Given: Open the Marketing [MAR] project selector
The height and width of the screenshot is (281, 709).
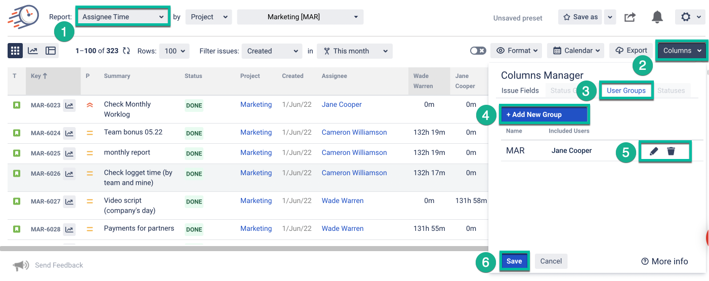Looking at the screenshot, I should click(x=300, y=17).
